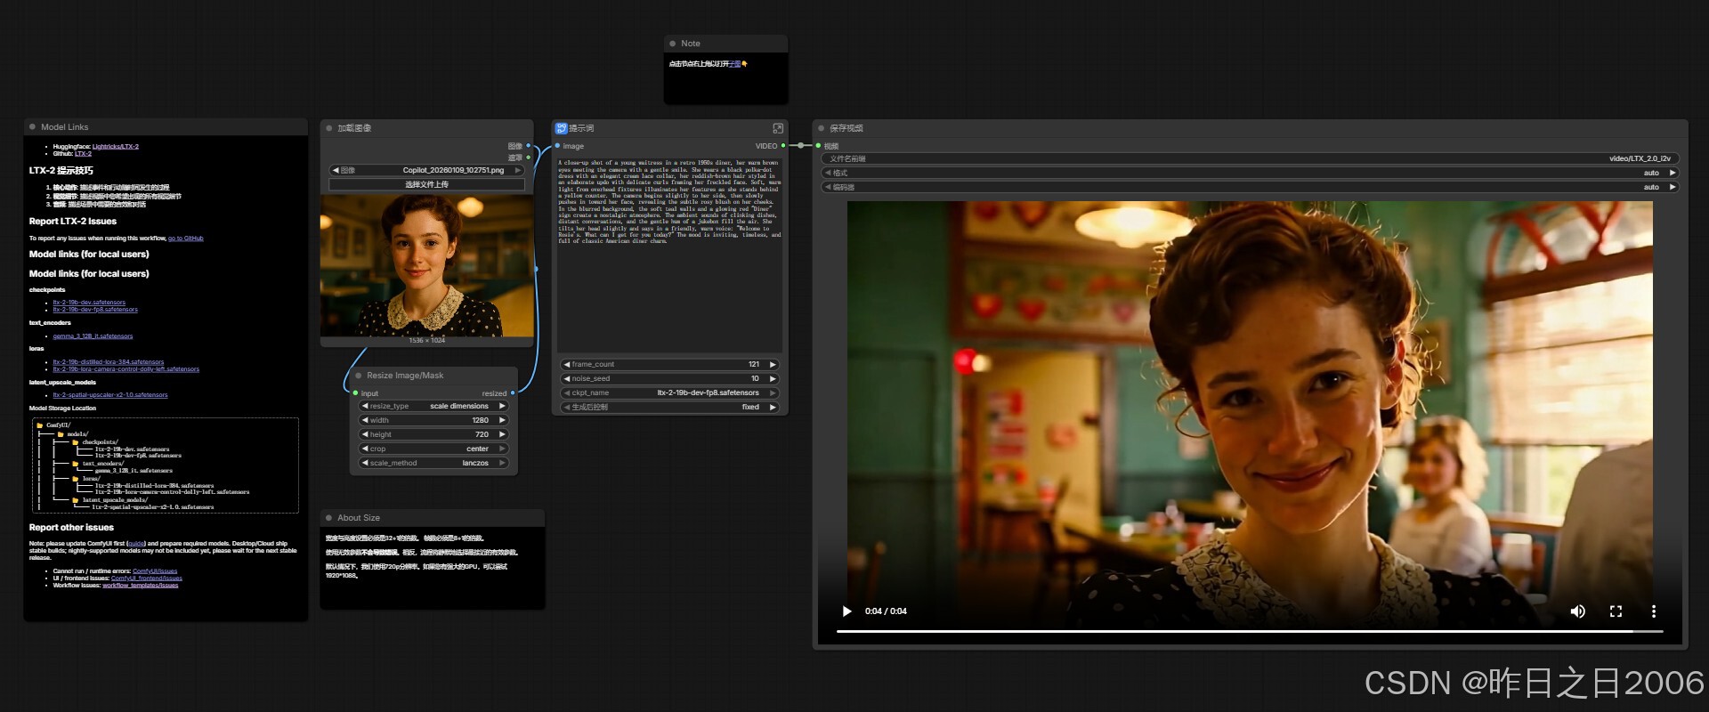
Task: Mute the video preview volume
Action: 1577,611
